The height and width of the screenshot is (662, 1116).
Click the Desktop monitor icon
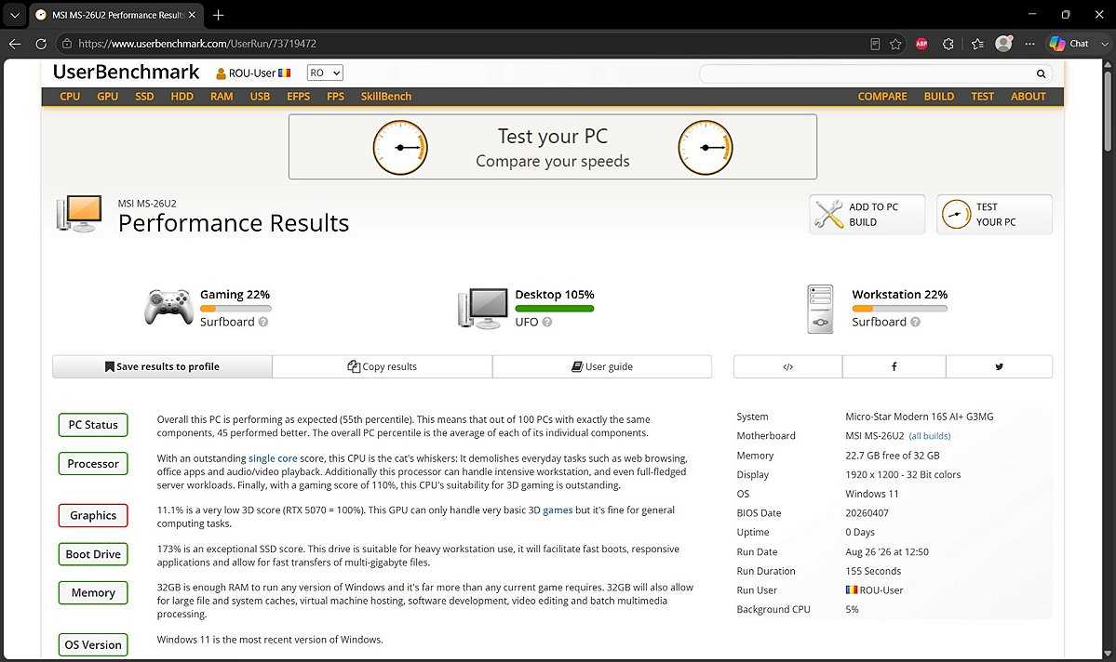tap(483, 308)
